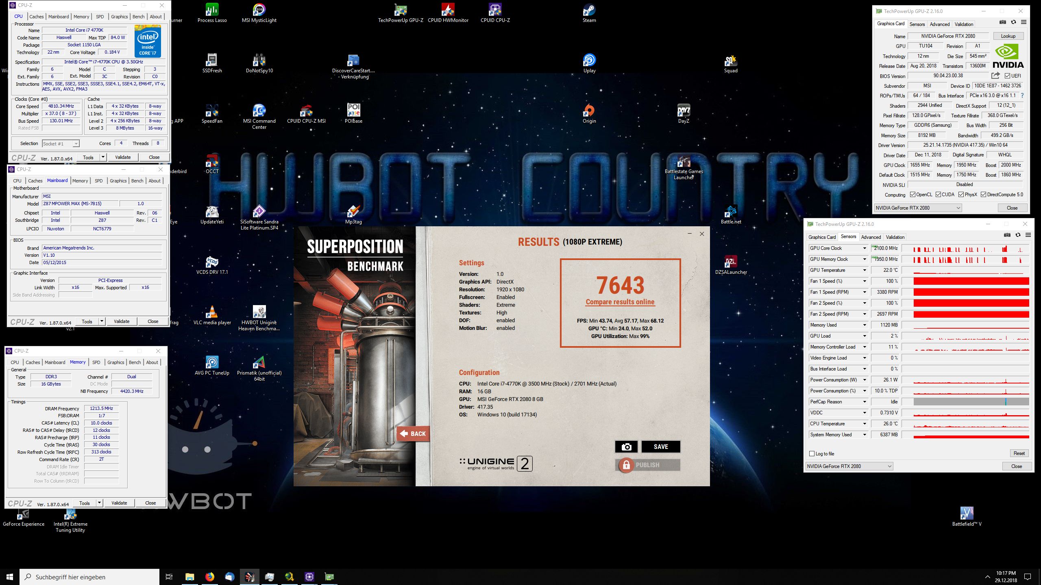Click the SAVE button in Superposition
The width and height of the screenshot is (1041, 585).
click(x=661, y=446)
